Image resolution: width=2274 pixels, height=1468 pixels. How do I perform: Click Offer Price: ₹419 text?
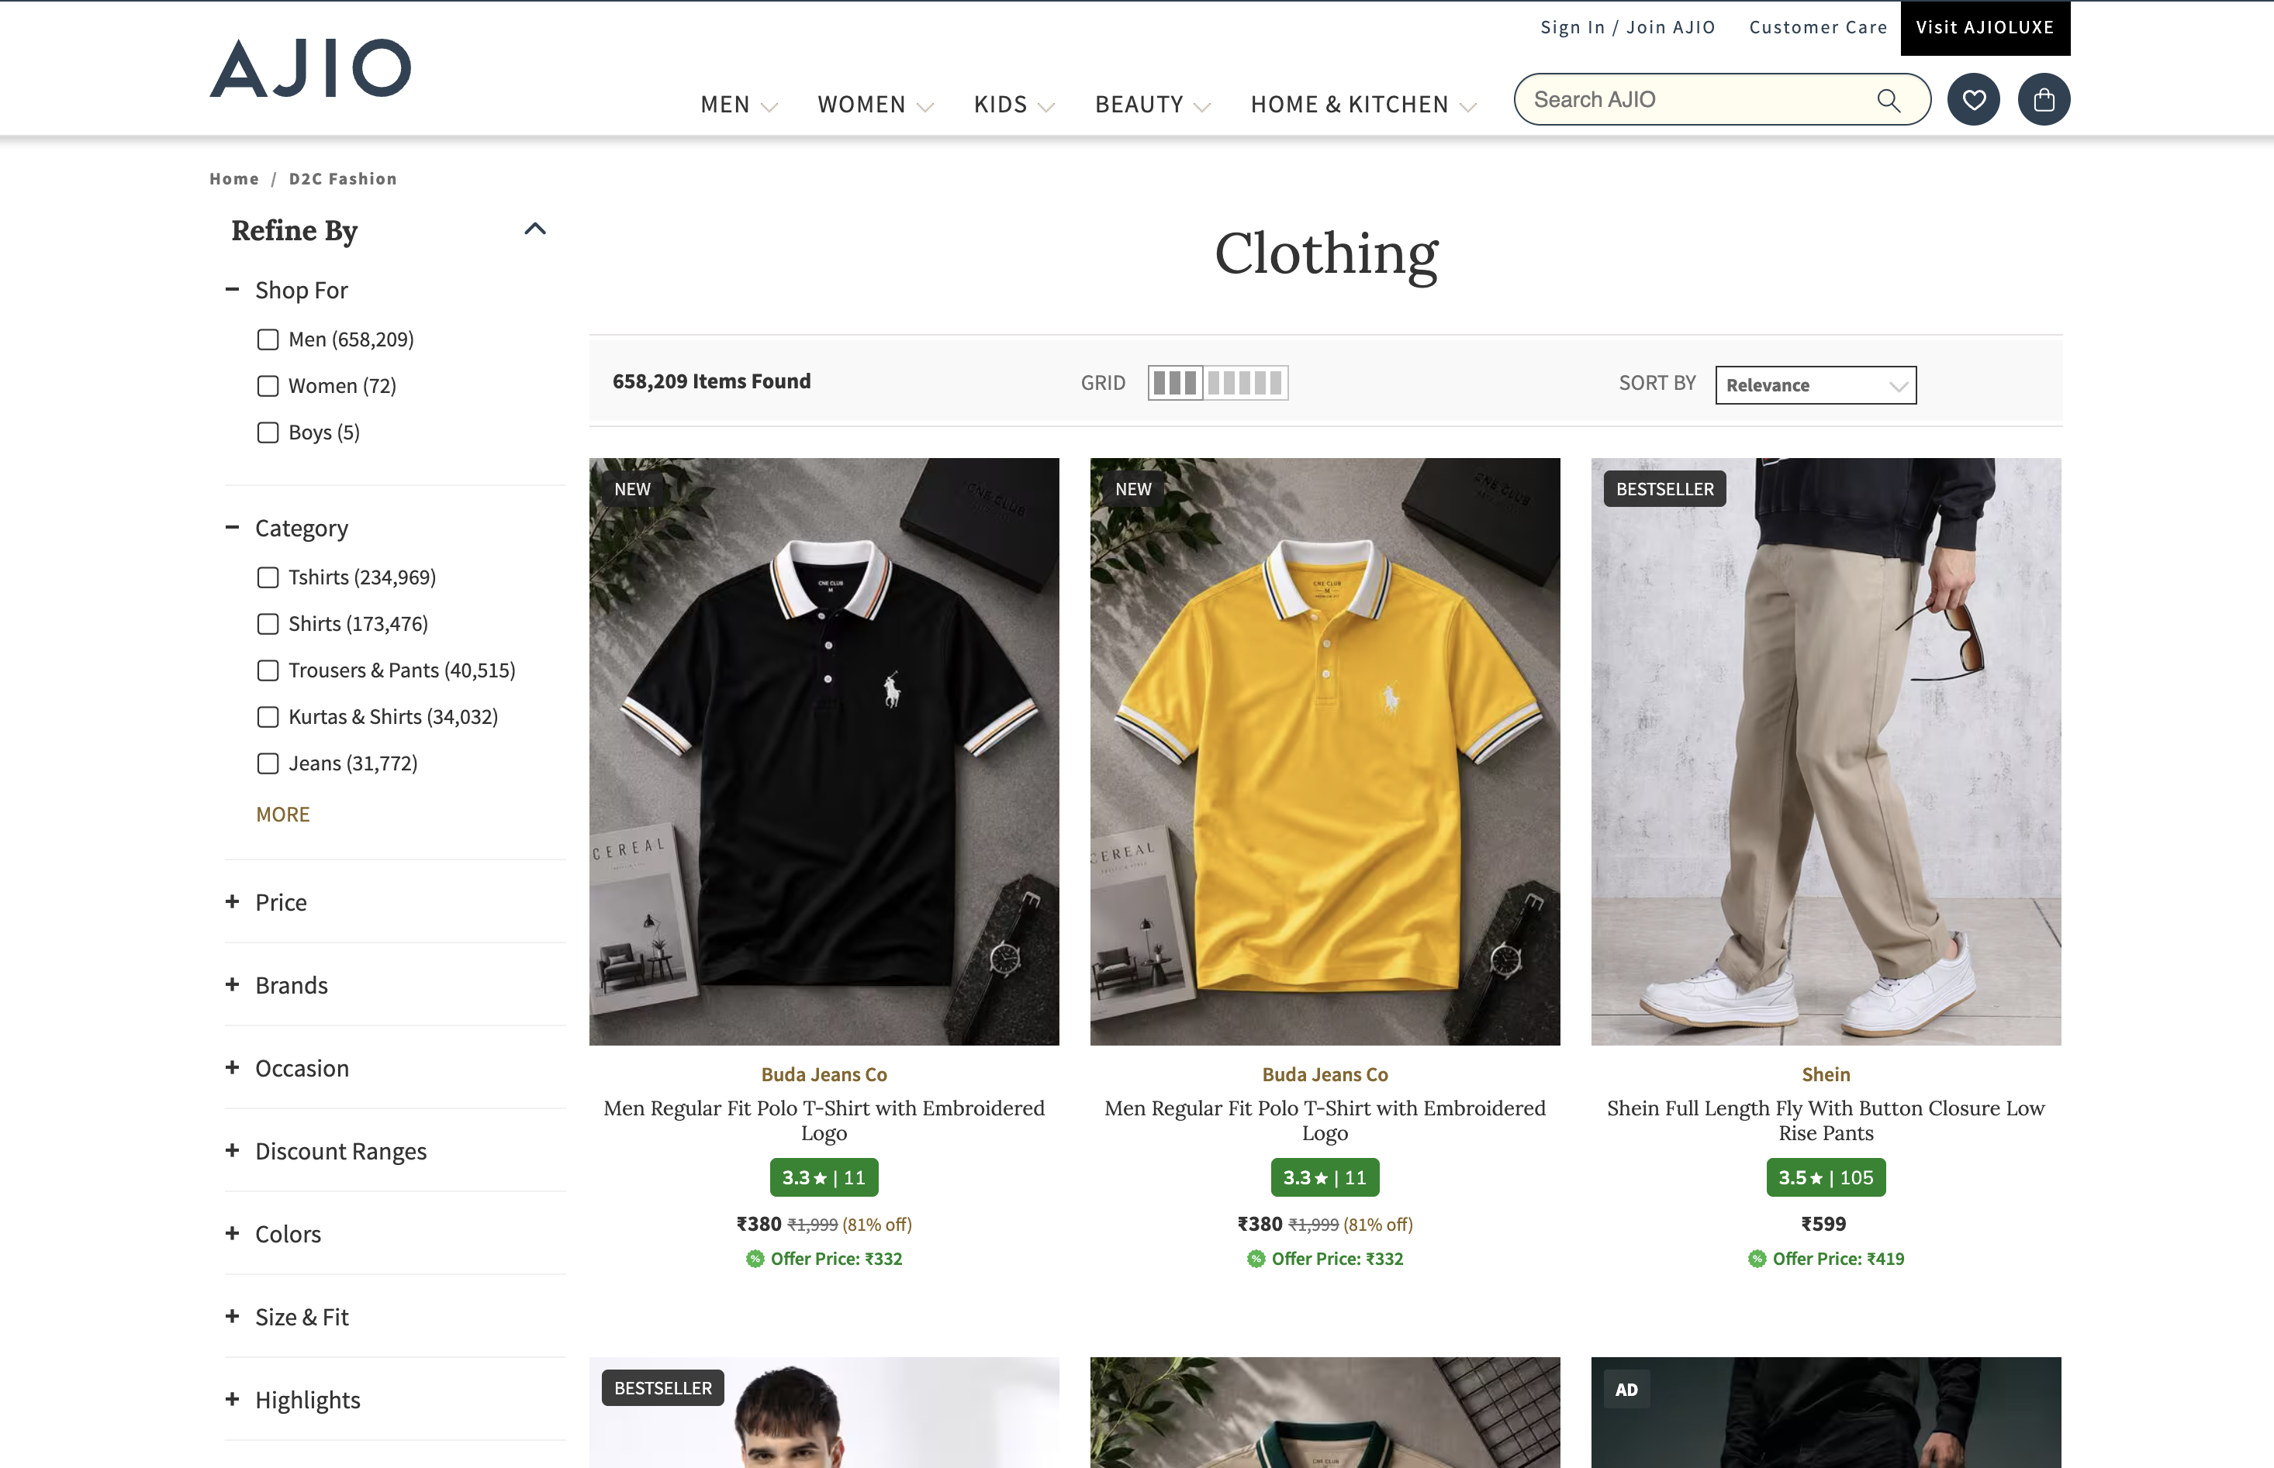pyautogui.click(x=1838, y=1258)
